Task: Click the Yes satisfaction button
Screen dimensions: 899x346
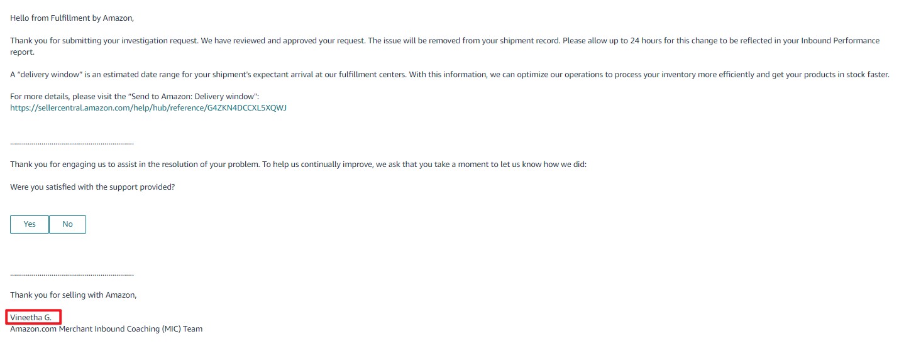Action: [x=30, y=224]
